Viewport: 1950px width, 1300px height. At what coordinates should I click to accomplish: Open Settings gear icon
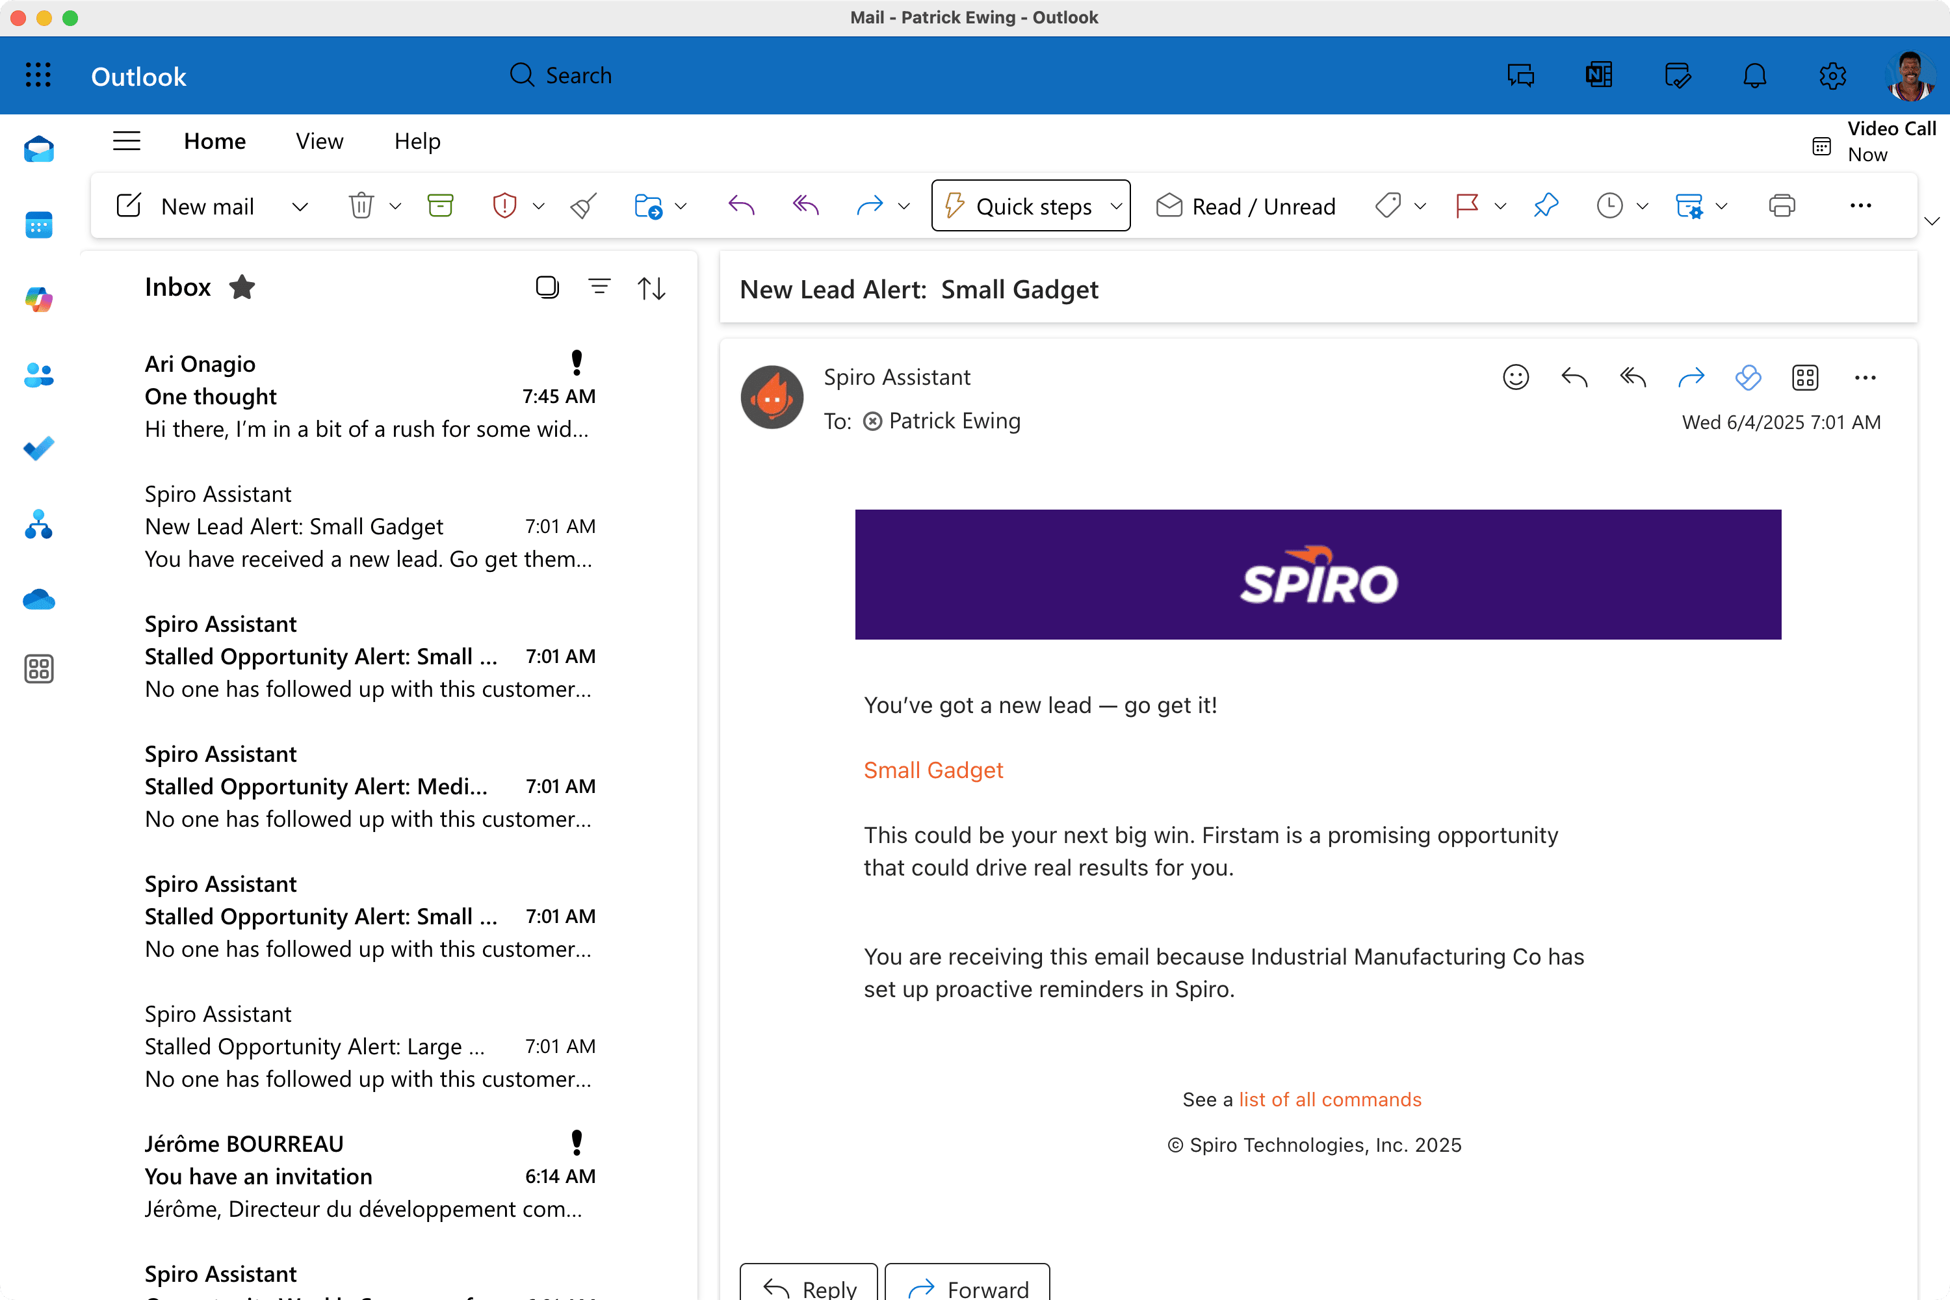(x=1832, y=75)
